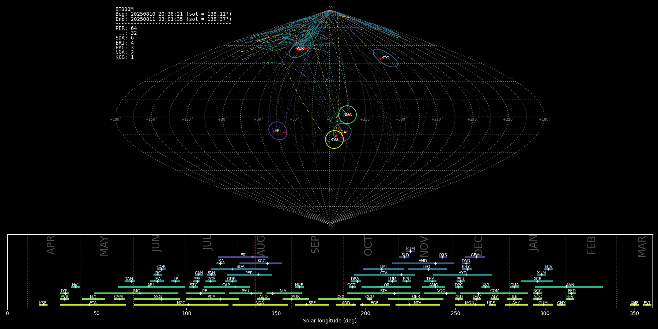
Task: Click the '+120' longitude label on equator
Action: click(x=186, y=119)
